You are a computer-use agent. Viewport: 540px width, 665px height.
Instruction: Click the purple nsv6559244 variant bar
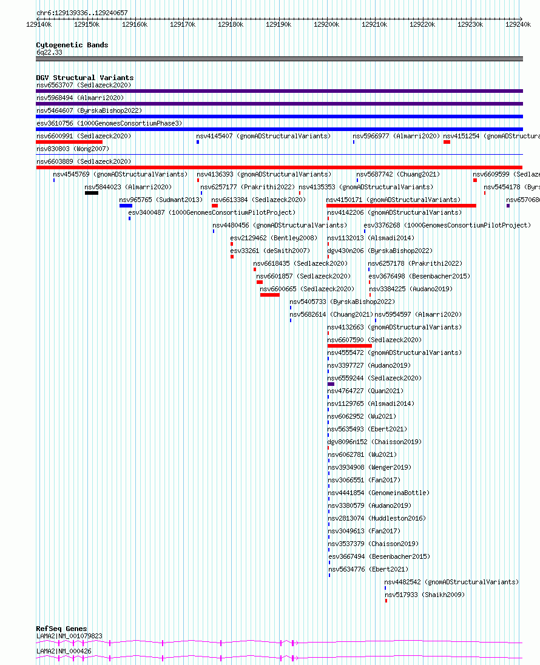[x=331, y=384]
